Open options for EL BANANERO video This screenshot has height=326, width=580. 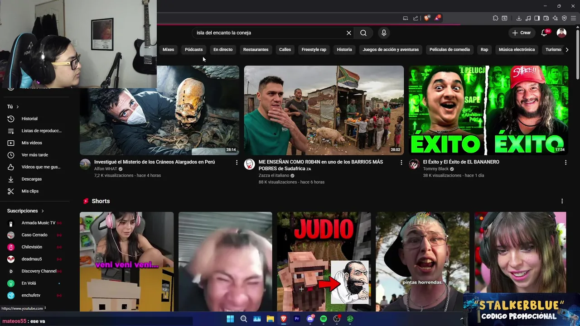click(x=565, y=162)
